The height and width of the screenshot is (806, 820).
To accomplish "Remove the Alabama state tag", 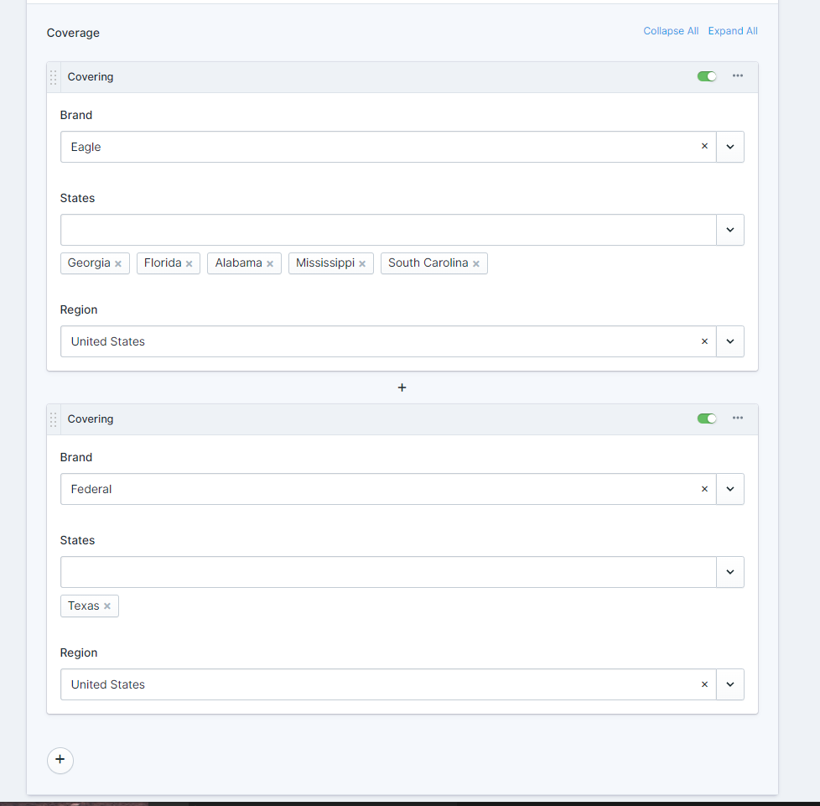I will 270,263.
